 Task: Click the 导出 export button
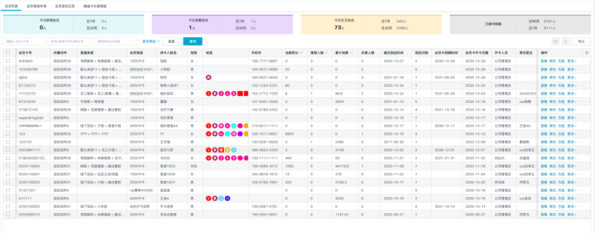point(581,42)
